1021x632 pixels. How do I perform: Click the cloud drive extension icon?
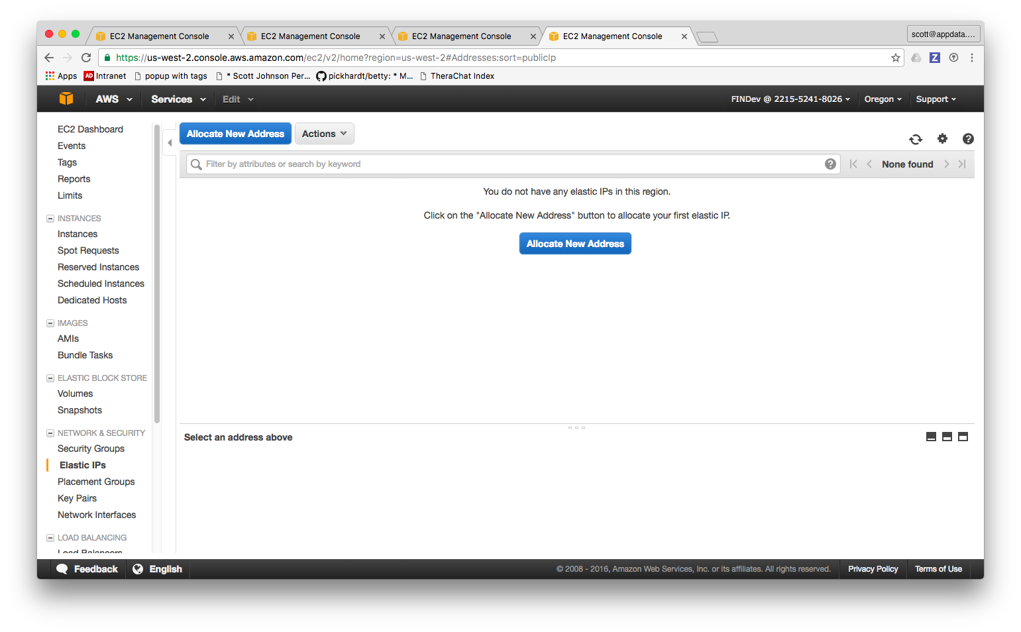pos(916,58)
